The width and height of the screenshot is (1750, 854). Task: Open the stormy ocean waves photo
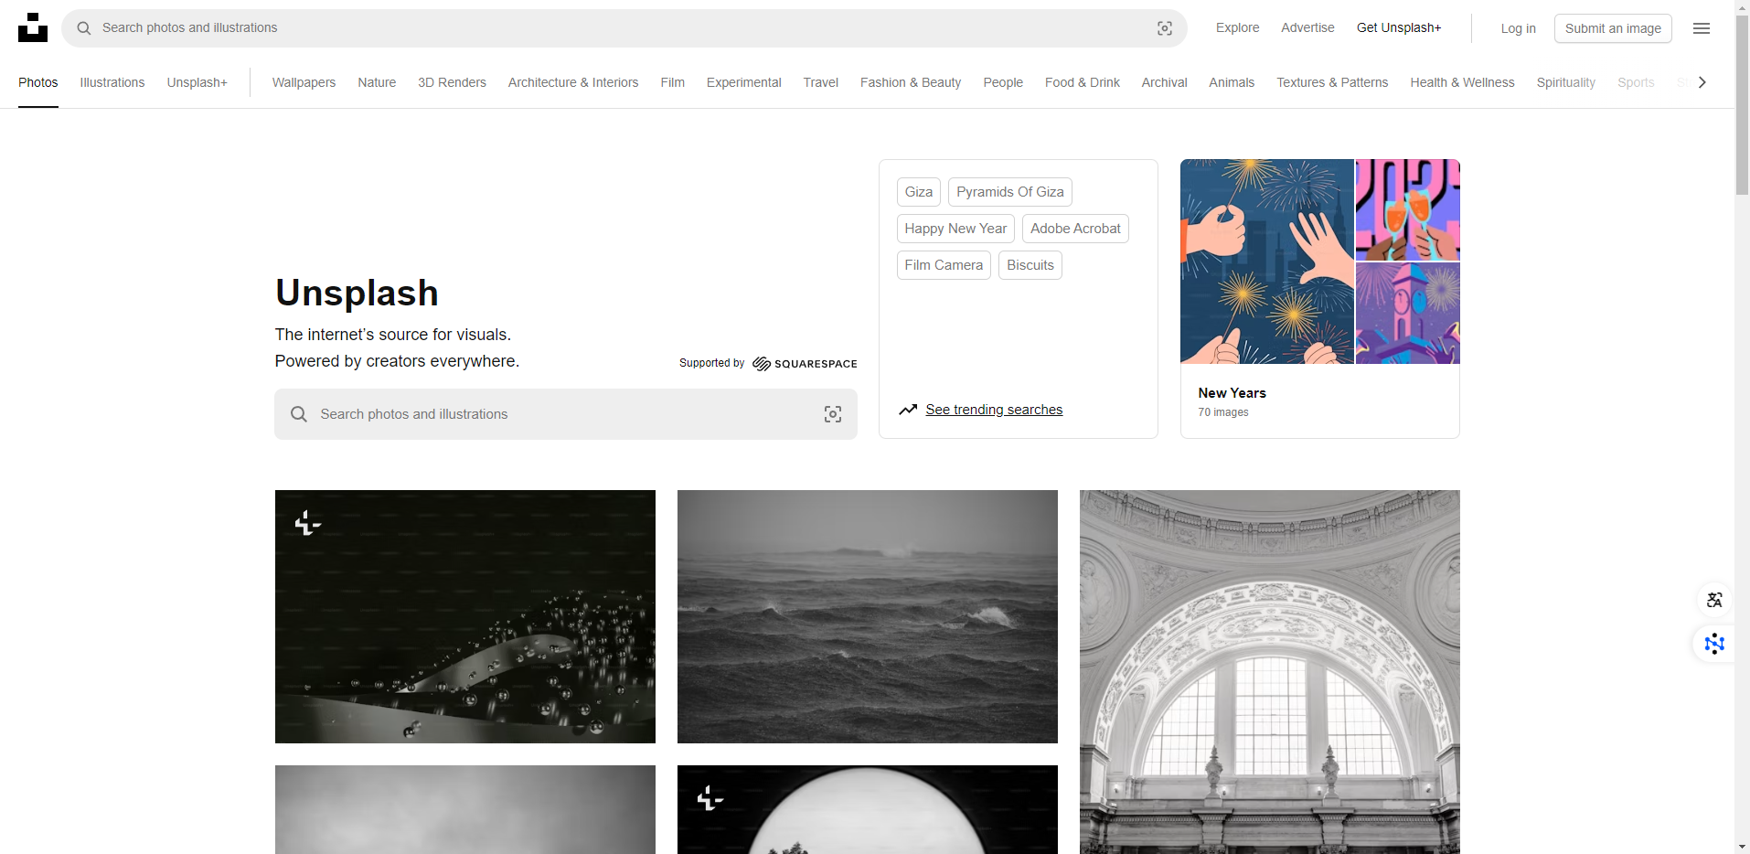pos(868,616)
